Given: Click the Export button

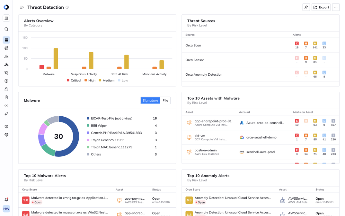Looking at the screenshot, I should 321,7.
